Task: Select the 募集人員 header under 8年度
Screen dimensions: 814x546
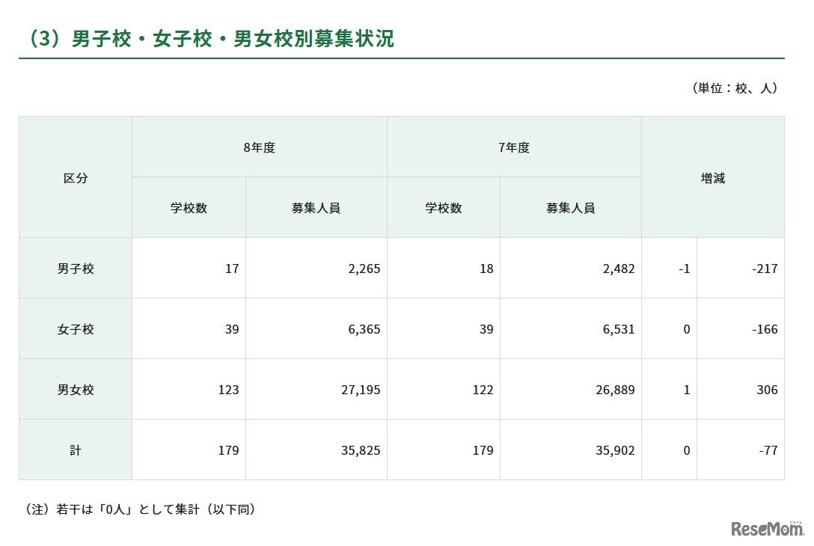Action: 314,207
